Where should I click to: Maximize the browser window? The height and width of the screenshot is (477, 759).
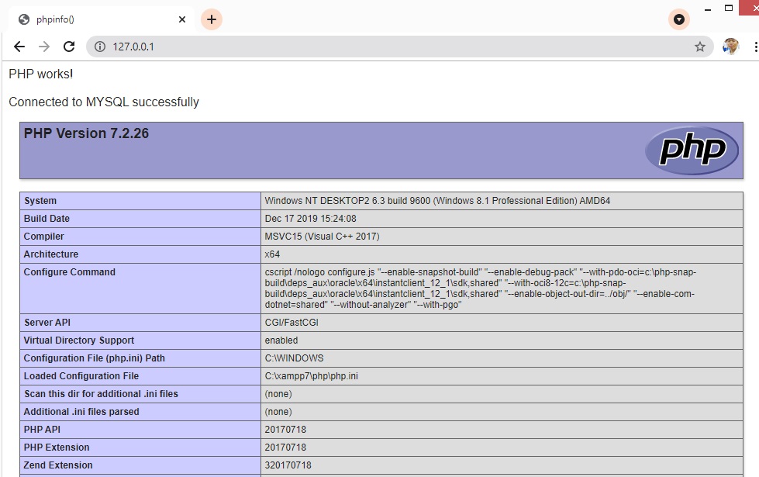(729, 9)
